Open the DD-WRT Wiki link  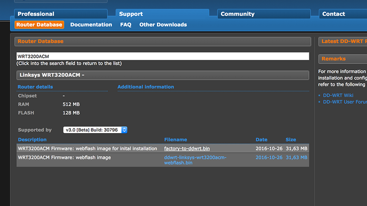tap(338, 95)
